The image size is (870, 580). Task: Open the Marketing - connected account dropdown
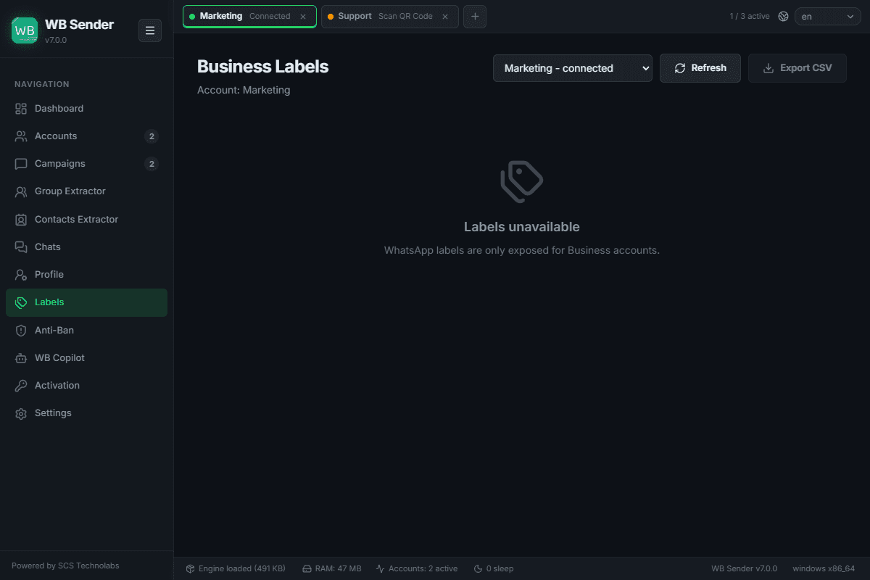coord(573,68)
